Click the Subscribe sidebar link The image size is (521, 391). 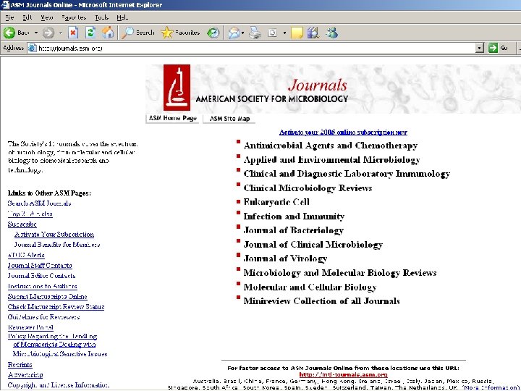point(22,224)
